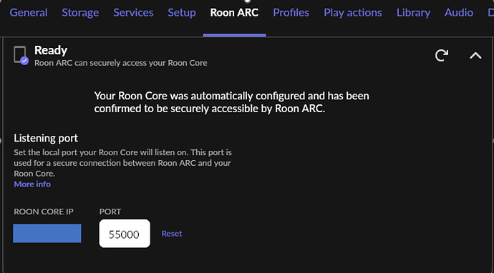Go to the Audio tab
Image resolution: width=494 pixels, height=273 pixels.
click(459, 13)
